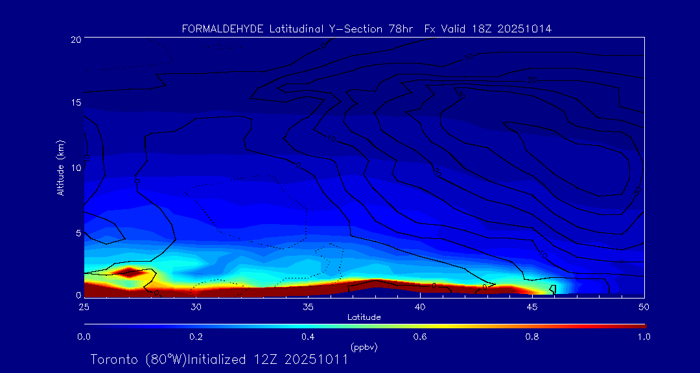
Task: Click the 0.6 colorbar scale label
Action: (419, 337)
